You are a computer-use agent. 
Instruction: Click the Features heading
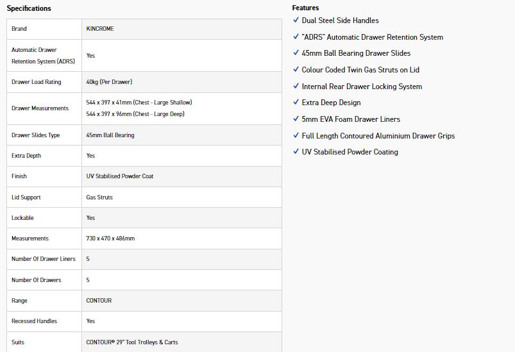click(305, 8)
